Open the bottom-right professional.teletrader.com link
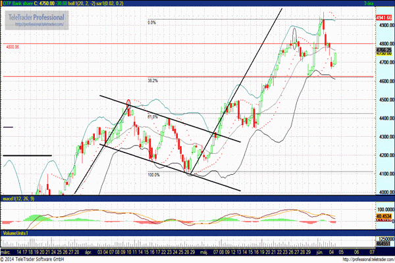Screen dimensions: 395x263 368,260
